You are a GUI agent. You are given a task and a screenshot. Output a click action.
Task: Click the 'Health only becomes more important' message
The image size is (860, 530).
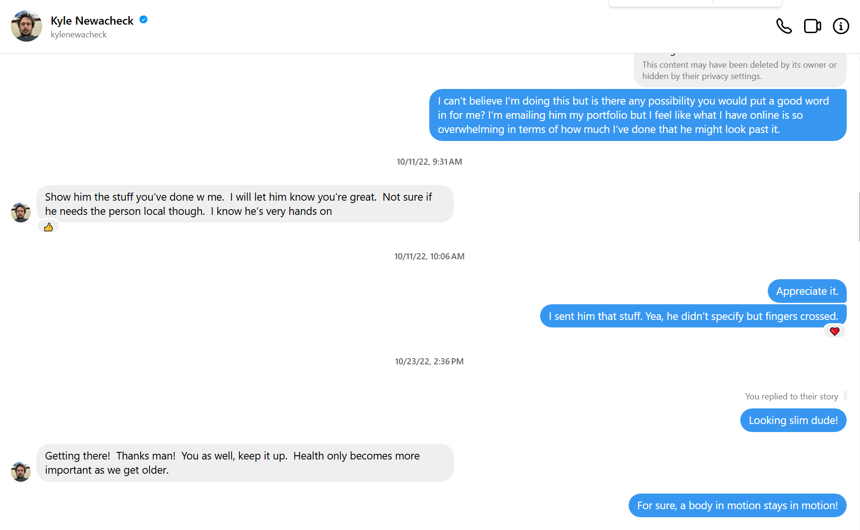tap(245, 463)
